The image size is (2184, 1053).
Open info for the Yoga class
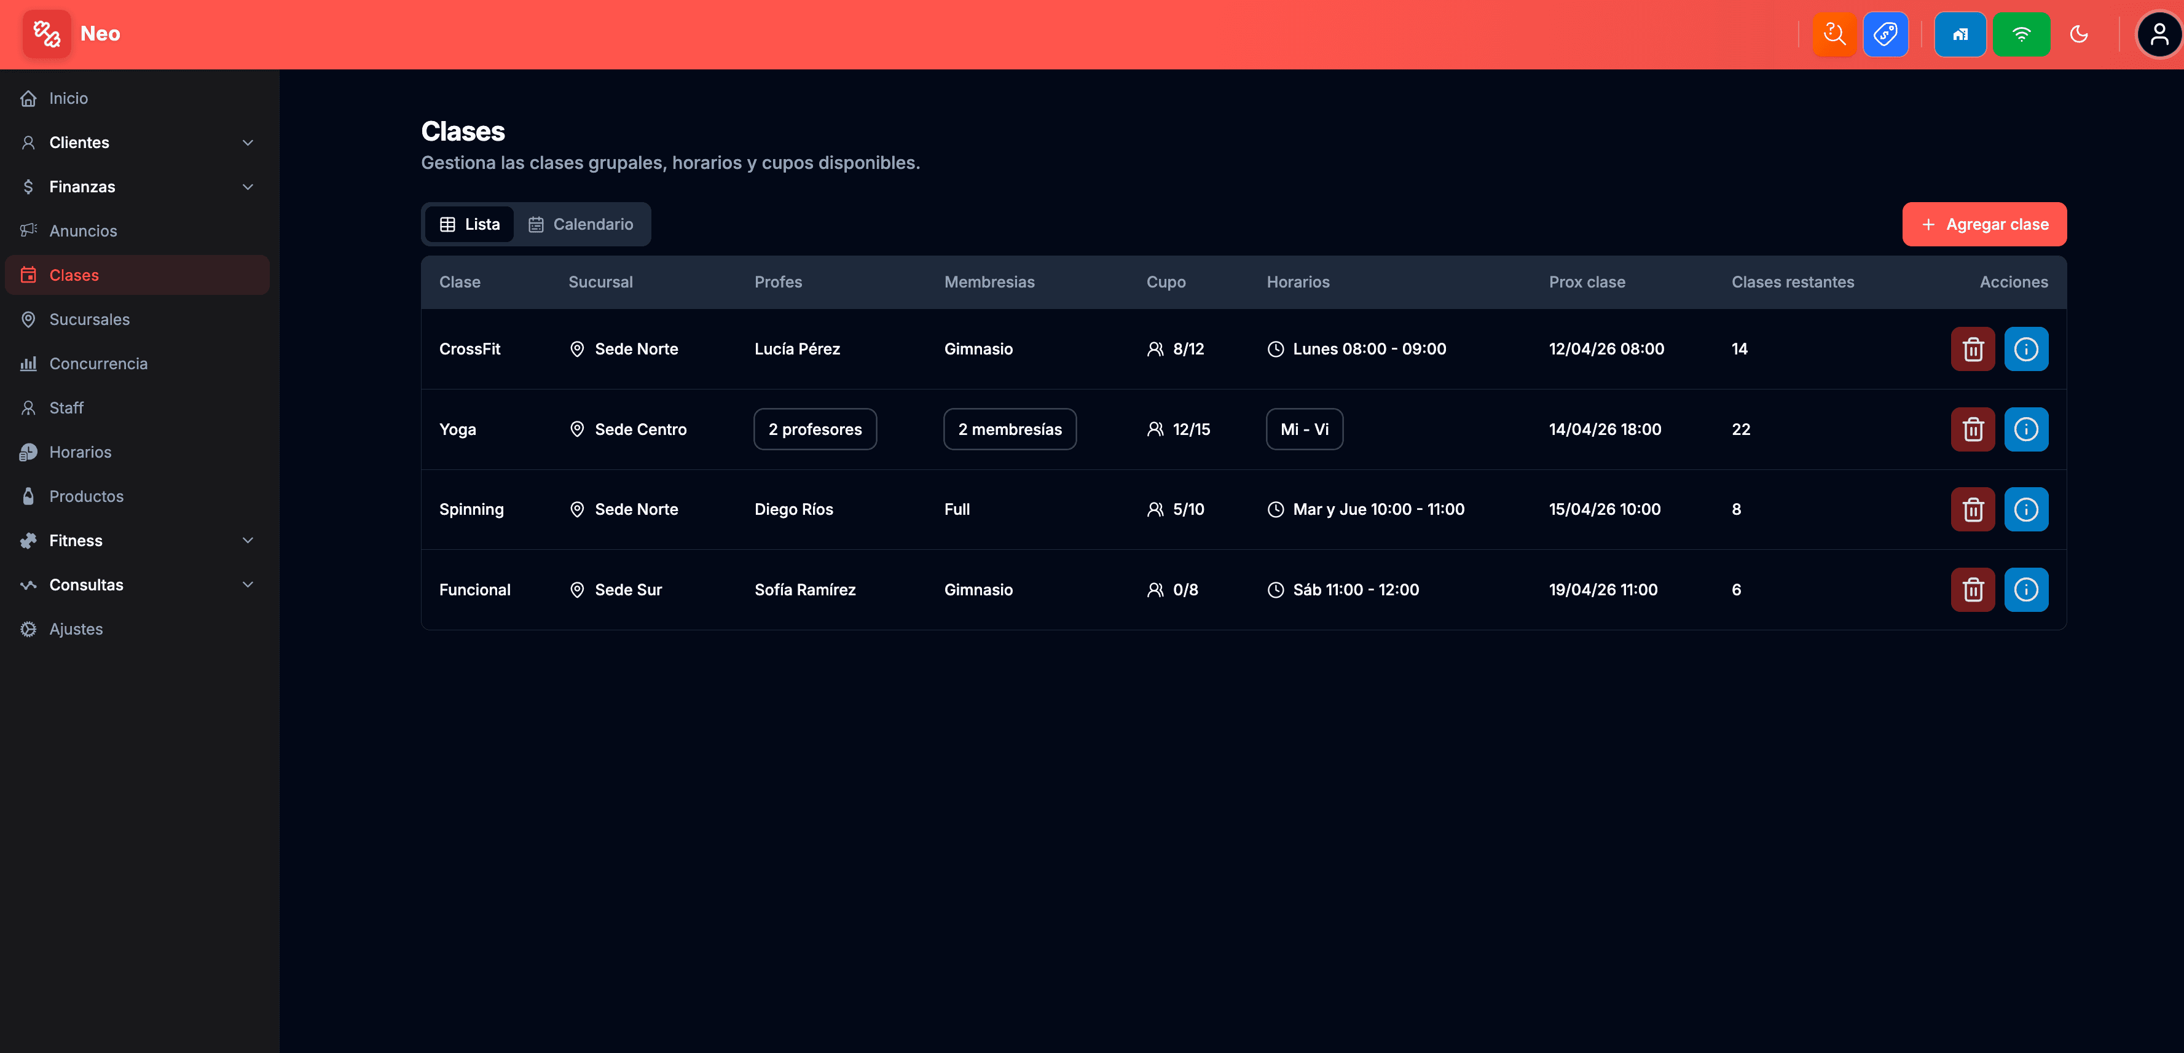pyautogui.click(x=2025, y=430)
